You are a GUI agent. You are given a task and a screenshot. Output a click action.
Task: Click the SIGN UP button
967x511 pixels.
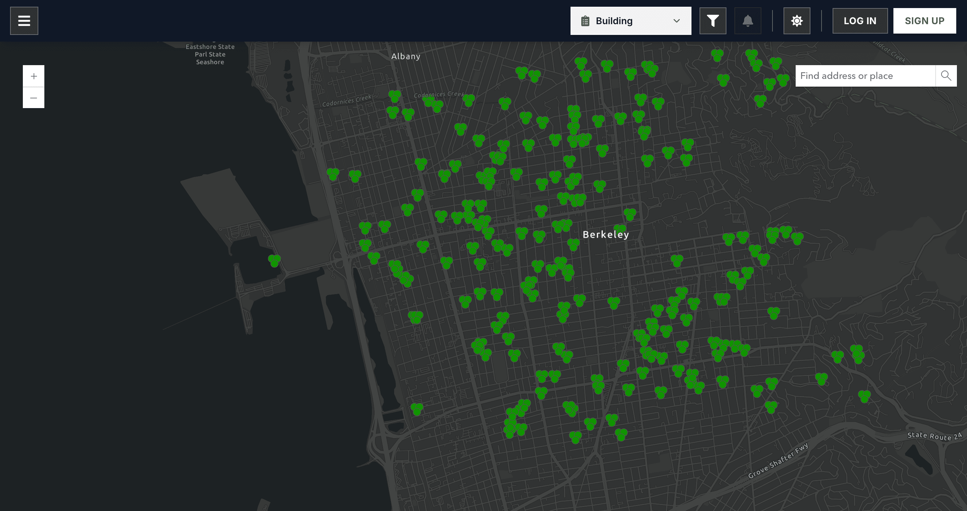coord(925,20)
